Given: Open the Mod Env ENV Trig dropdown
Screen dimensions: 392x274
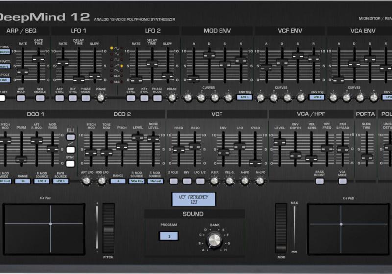Looking at the screenshot, I should [x=244, y=97].
